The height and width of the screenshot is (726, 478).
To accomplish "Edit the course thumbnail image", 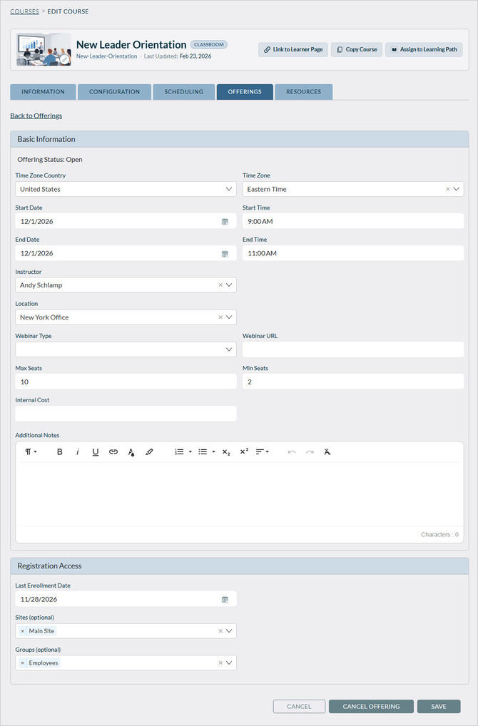I will click(x=65, y=60).
